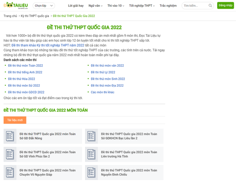This screenshot has width=236, height=183.
Task: Click the Đọc Tài Liệu site logo
Action: coord(16,5)
